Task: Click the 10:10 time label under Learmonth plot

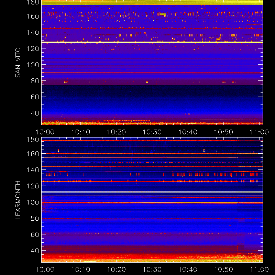Action: (81, 269)
